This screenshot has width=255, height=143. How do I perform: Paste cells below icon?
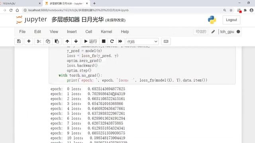(57, 41)
